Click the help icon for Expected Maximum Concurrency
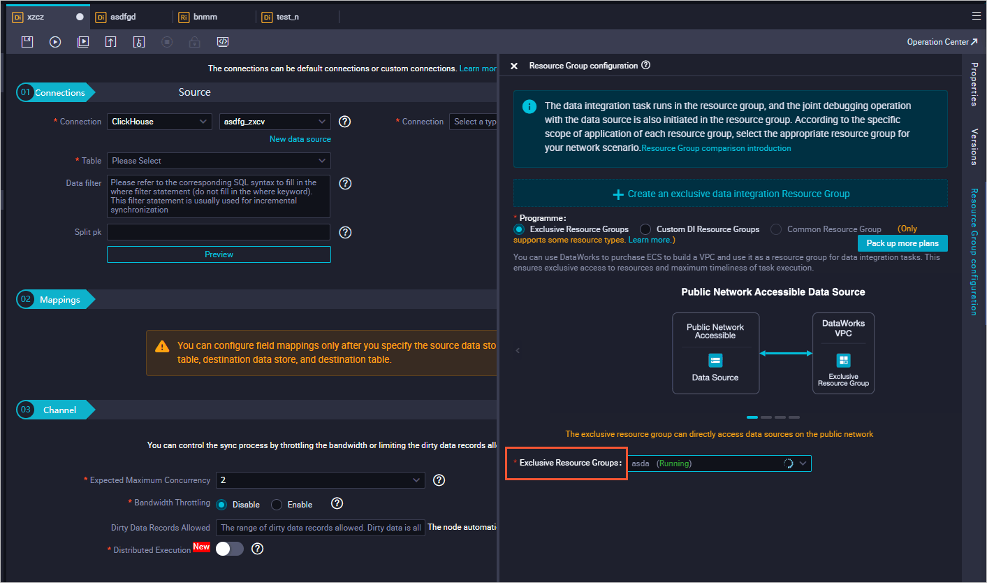Viewport: 987px width, 583px height. pyautogui.click(x=439, y=480)
